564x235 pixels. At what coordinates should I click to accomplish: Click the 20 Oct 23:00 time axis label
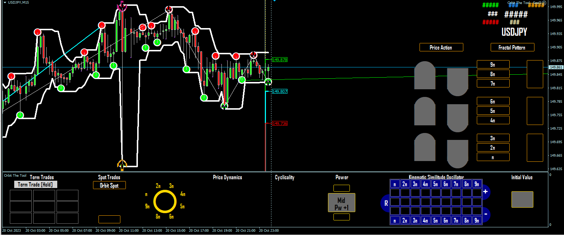point(269,230)
